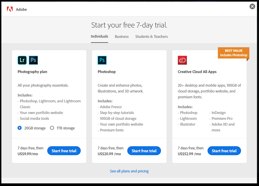This screenshot has height=186, width=259.
Task: Start free trial for Photography plan at US$9.99/mo
Action: click(64, 151)
